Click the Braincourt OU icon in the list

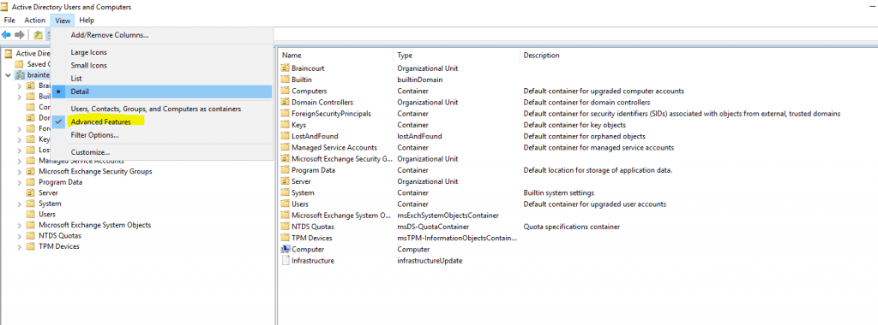[x=285, y=68]
